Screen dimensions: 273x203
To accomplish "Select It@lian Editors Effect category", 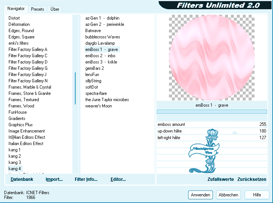I will pyautogui.click(x=27, y=137).
